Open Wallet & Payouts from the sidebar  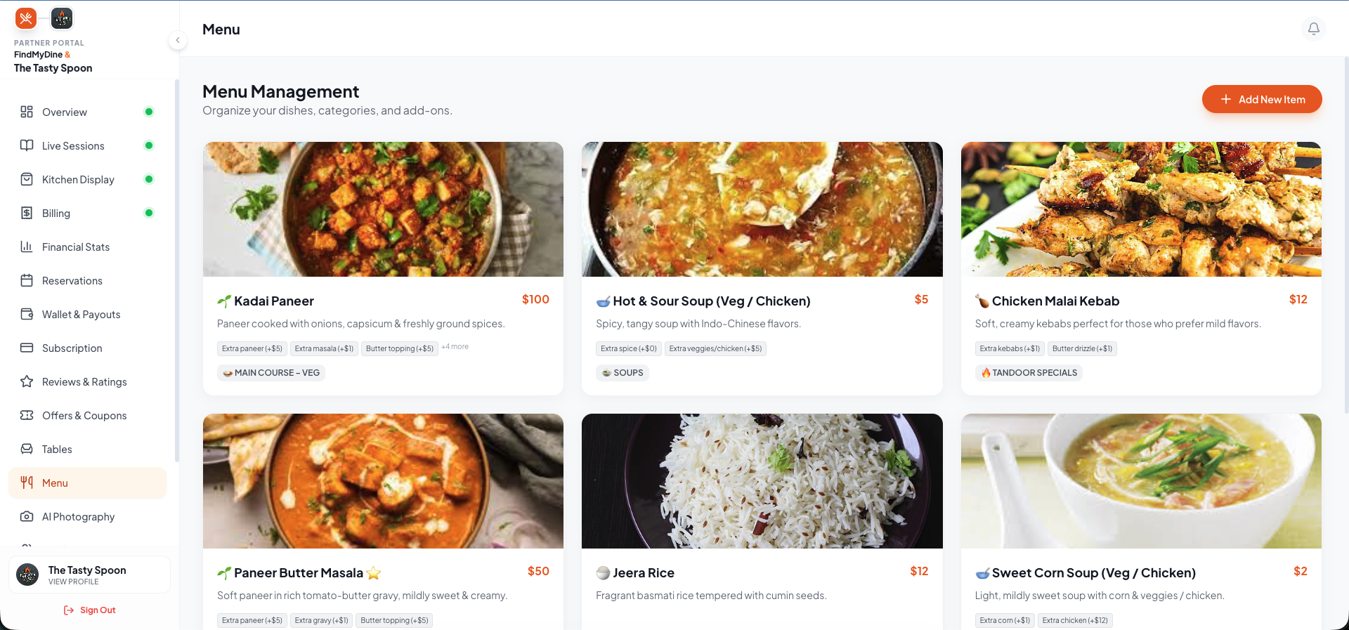click(x=80, y=314)
